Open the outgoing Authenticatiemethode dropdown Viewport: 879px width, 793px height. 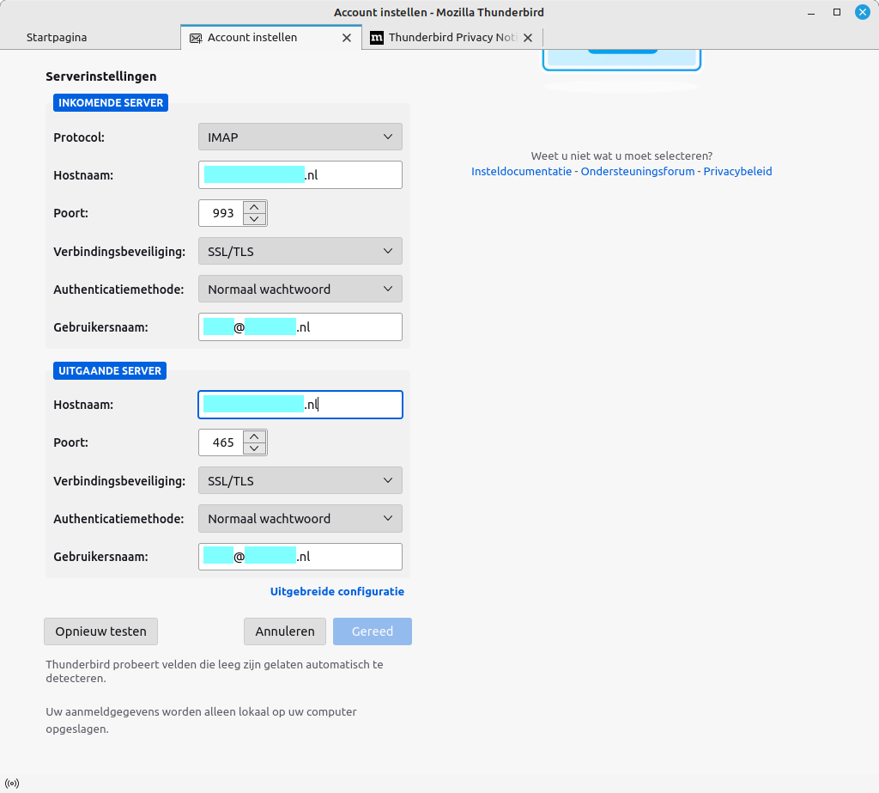point(300,518)
